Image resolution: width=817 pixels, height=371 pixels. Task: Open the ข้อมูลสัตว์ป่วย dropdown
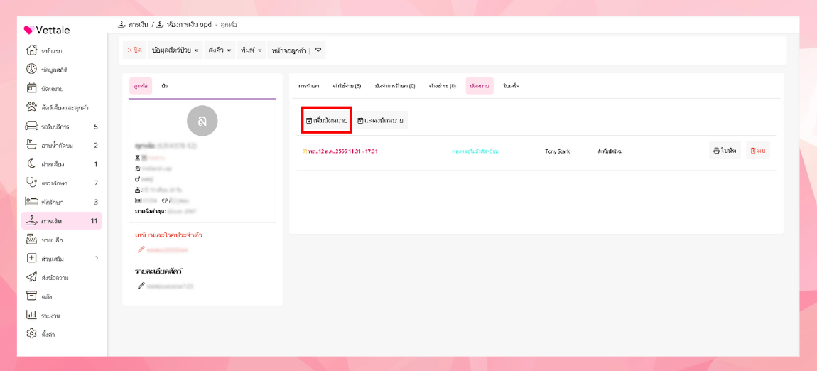(x=175, y=50)
